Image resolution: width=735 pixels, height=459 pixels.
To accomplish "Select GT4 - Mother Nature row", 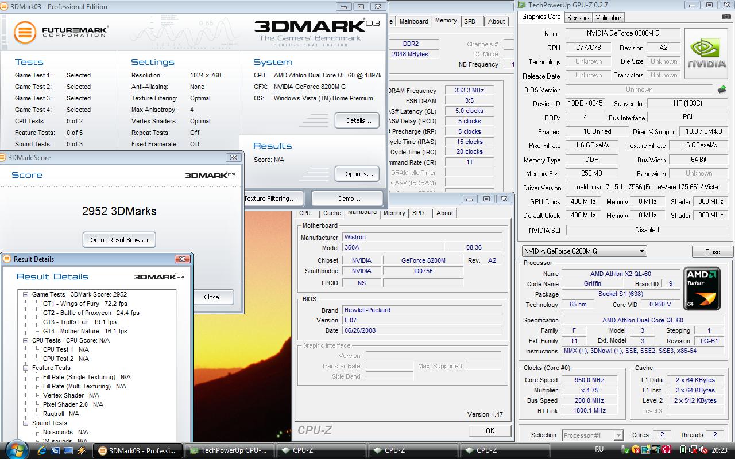I will click(x=85, y=331).
